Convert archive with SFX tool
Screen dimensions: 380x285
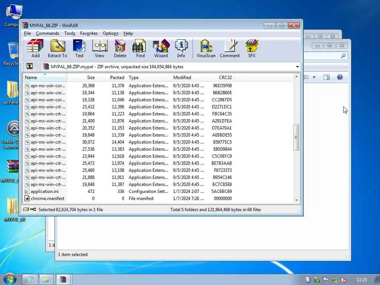pos(252,49)
